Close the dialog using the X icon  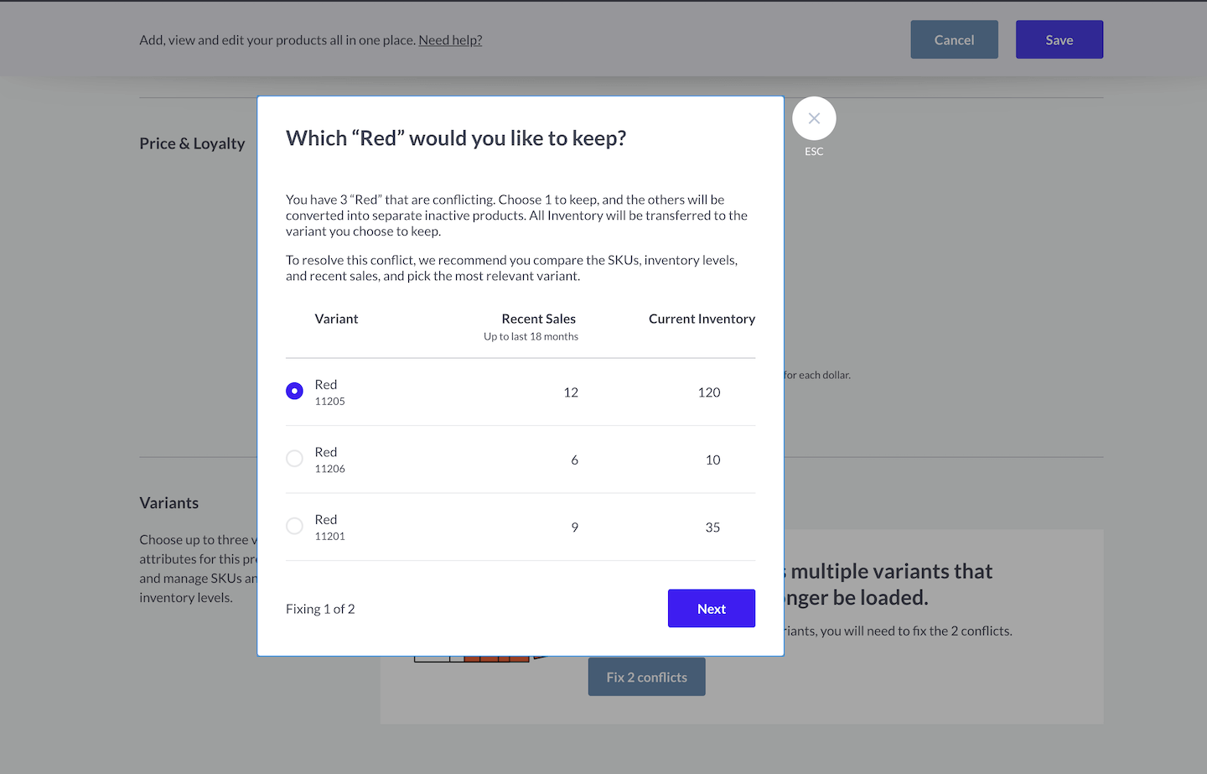pos(814,119)
